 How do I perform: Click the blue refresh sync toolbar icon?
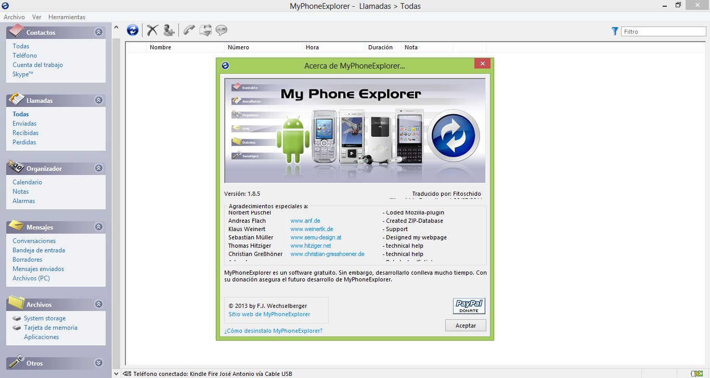point(133,30)
